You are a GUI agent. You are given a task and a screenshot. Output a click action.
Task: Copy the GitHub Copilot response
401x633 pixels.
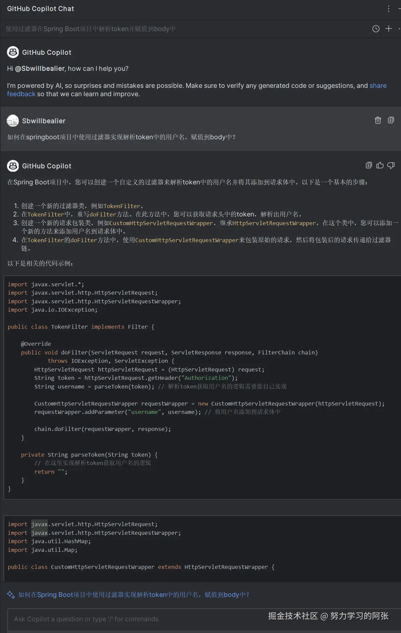coord(369,165)
